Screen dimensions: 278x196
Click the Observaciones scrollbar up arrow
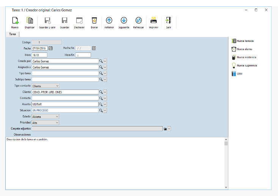[226, 139]
